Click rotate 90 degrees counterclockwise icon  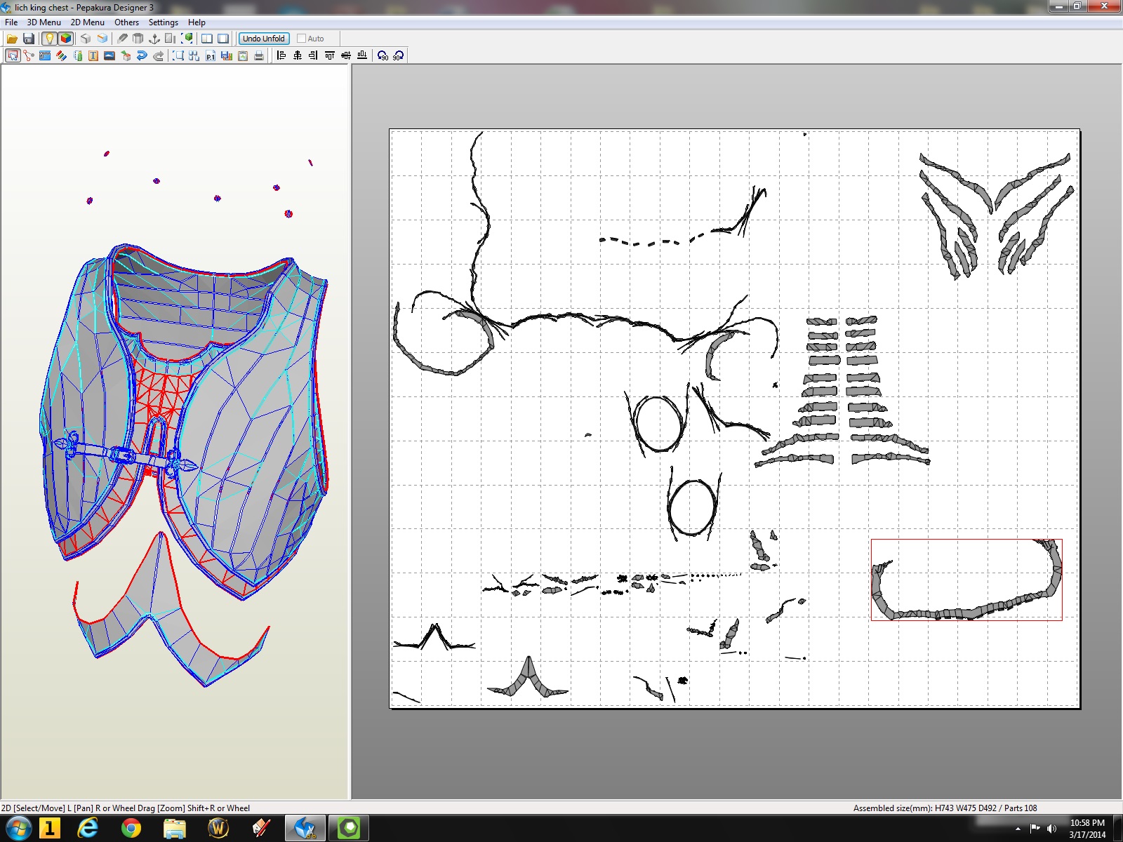coord(383,55)
